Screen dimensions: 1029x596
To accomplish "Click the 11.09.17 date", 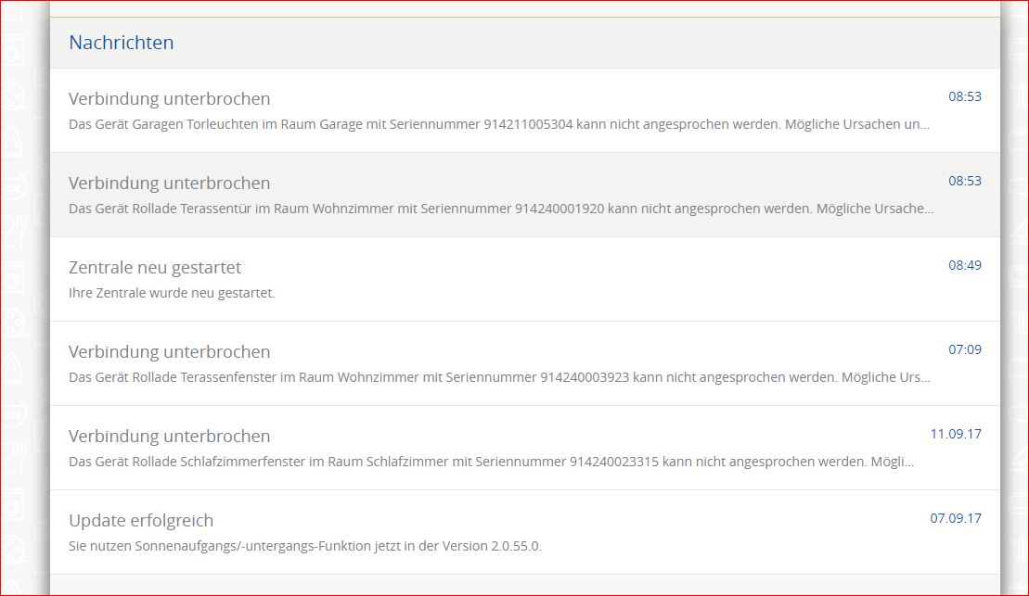I will [x=956, y=434].
